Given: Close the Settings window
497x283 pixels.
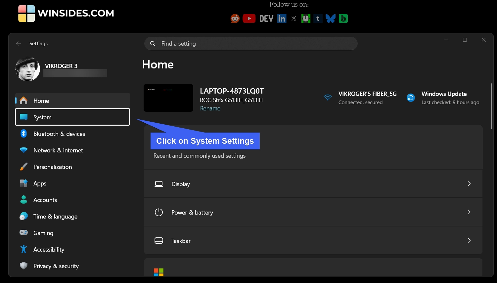Looking at the screenshot, I should click(x=484, y=40).
